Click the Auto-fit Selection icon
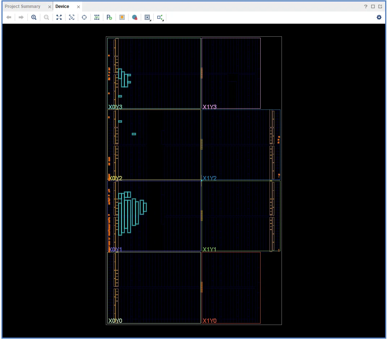The height and width of the screenshot is (339, 387). [72, 17]
